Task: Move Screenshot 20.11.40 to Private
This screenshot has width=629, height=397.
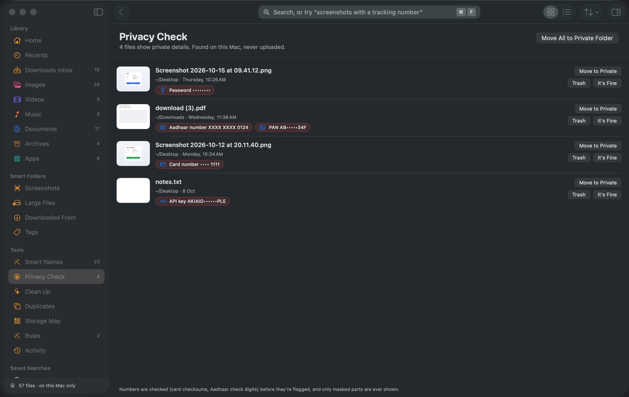Action: pyautogui.click(x=598, y=146)
